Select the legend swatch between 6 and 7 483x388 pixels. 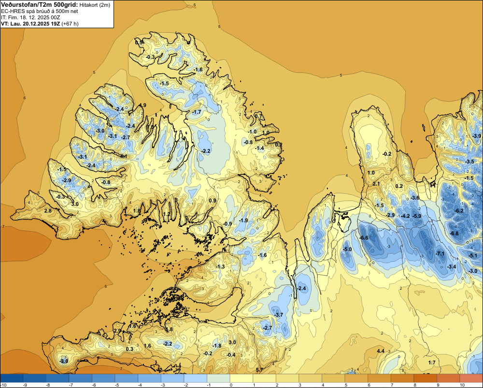(x=380, y=378)
